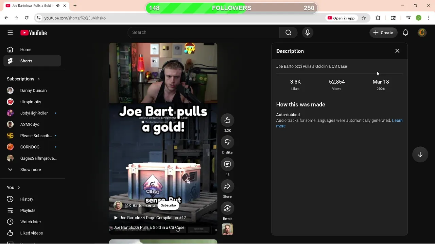
Task: Focus the YouTube Search field
Action: tap(204, 33)
